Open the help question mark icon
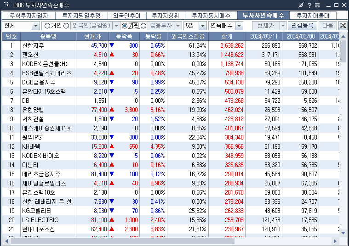 pos(309,5)
